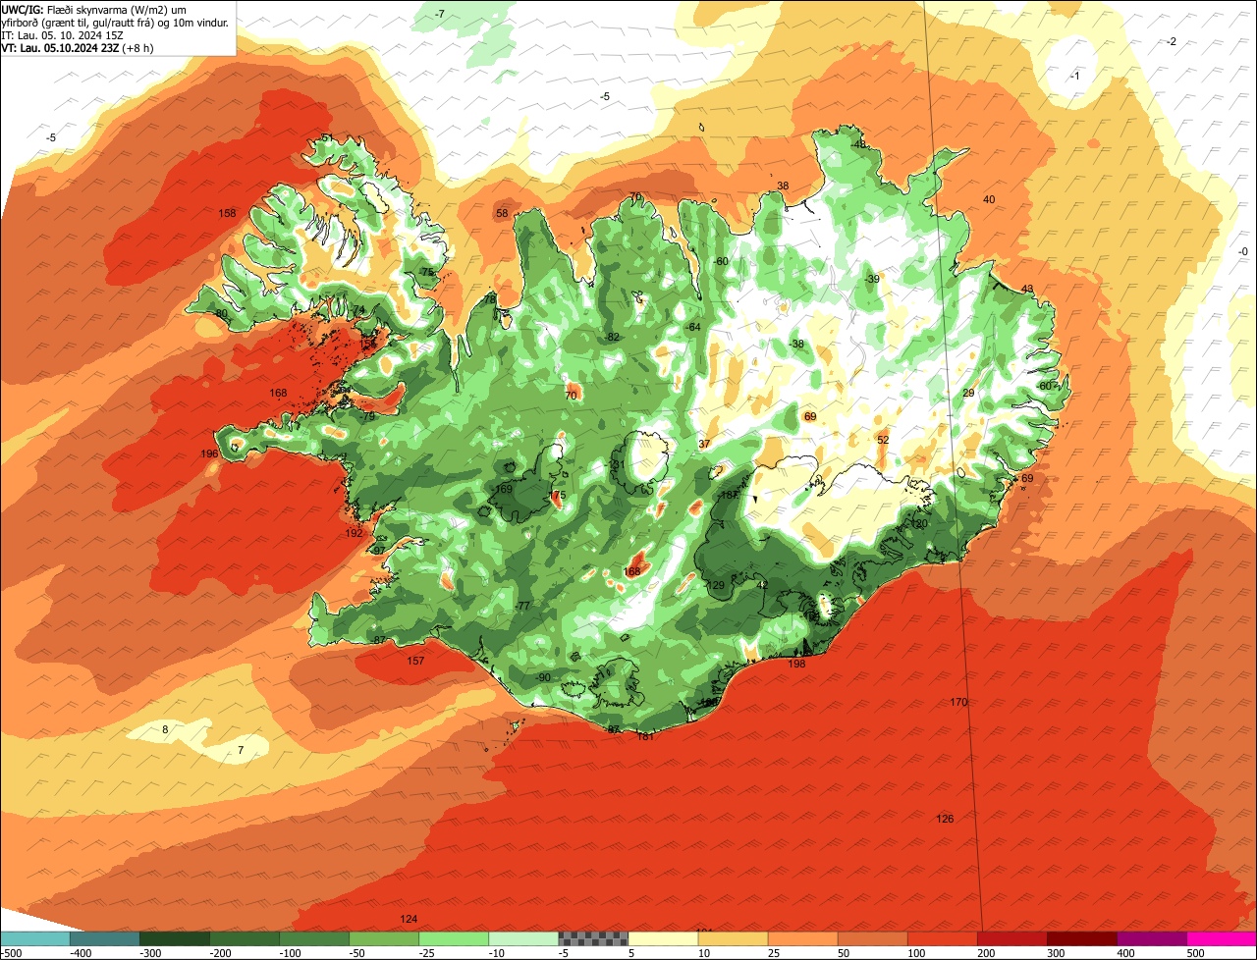Click the '158' value northwest of the Westfjords
Screen dimensions: 1257x960
227,213
